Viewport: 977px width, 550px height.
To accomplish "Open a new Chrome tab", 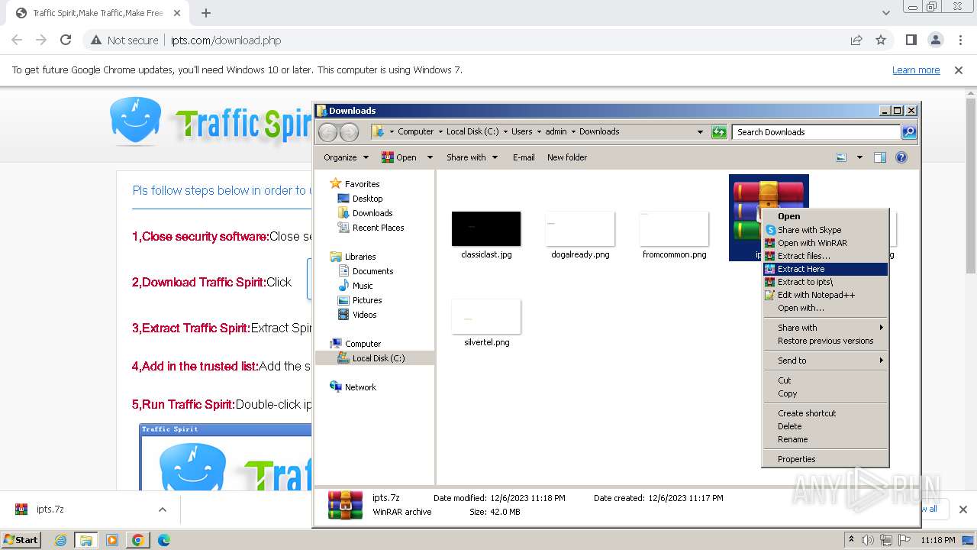I will (x=206, y=13).
